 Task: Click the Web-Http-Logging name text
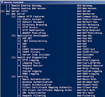(88, 60)
